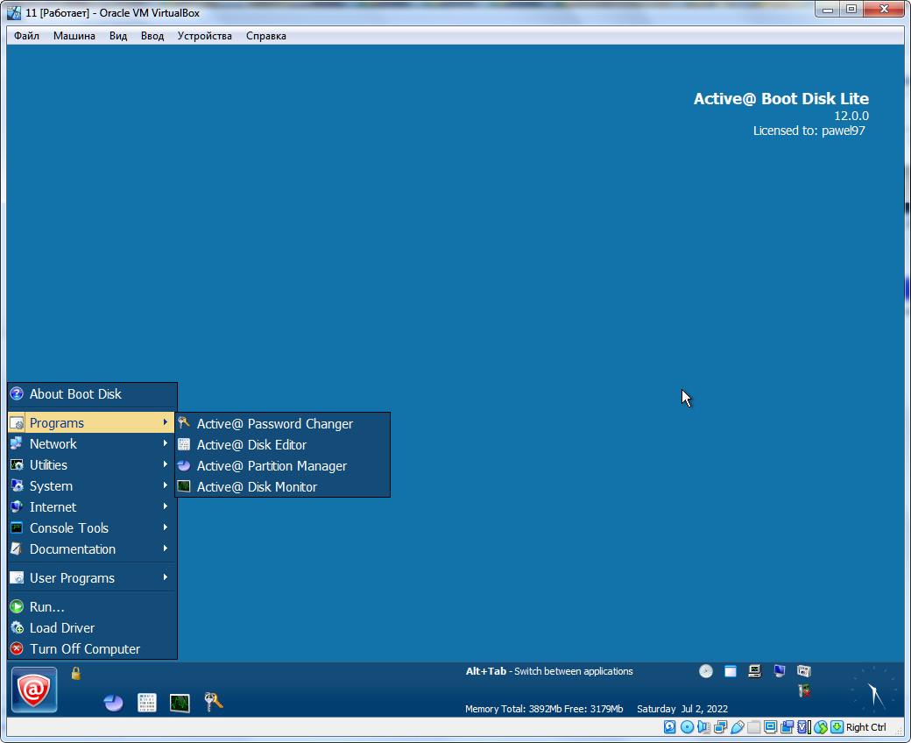911x743 pixels.
Task: Click the Active@ Boot Disk start button
Action: [35, 690]
